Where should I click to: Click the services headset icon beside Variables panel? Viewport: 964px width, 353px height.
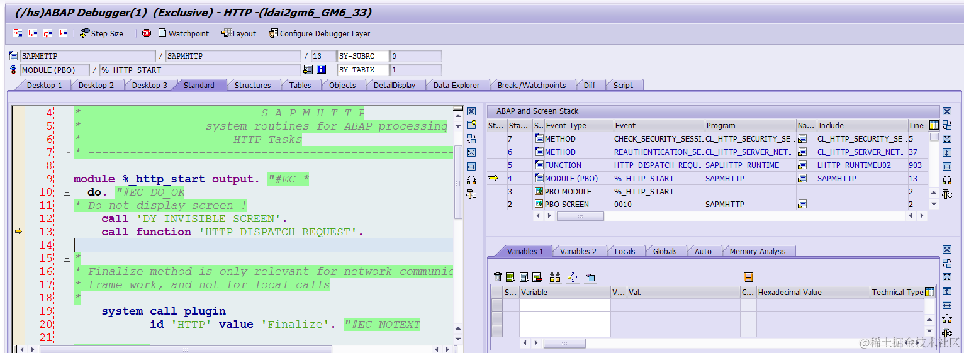point(947,318)
